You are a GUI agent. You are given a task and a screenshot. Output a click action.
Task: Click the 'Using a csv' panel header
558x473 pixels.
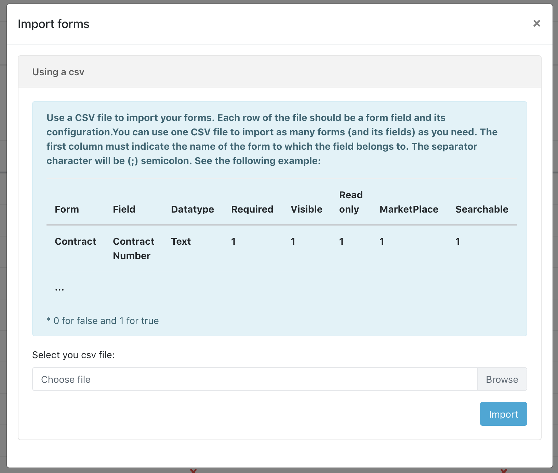[x=58, y=72]
